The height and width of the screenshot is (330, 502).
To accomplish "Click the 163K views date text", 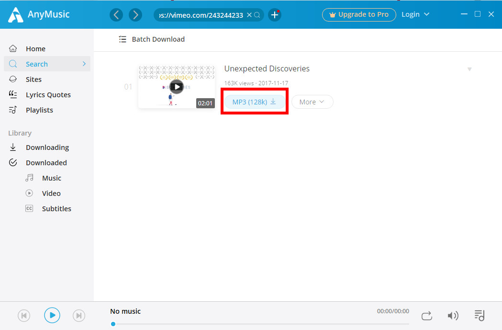I will tap(256, 83).
